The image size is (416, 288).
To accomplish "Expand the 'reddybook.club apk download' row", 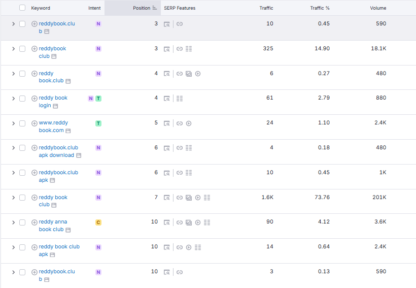I will [x=13, y=148].
